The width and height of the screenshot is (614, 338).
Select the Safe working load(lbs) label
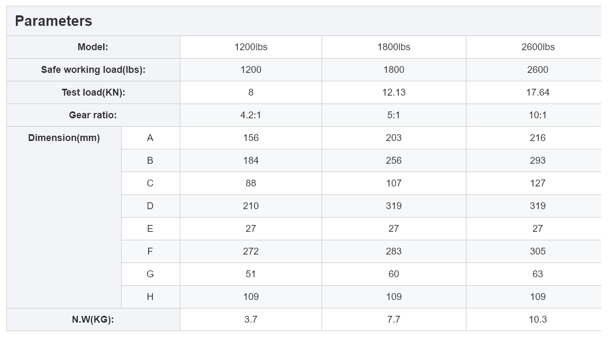point(93,70)
